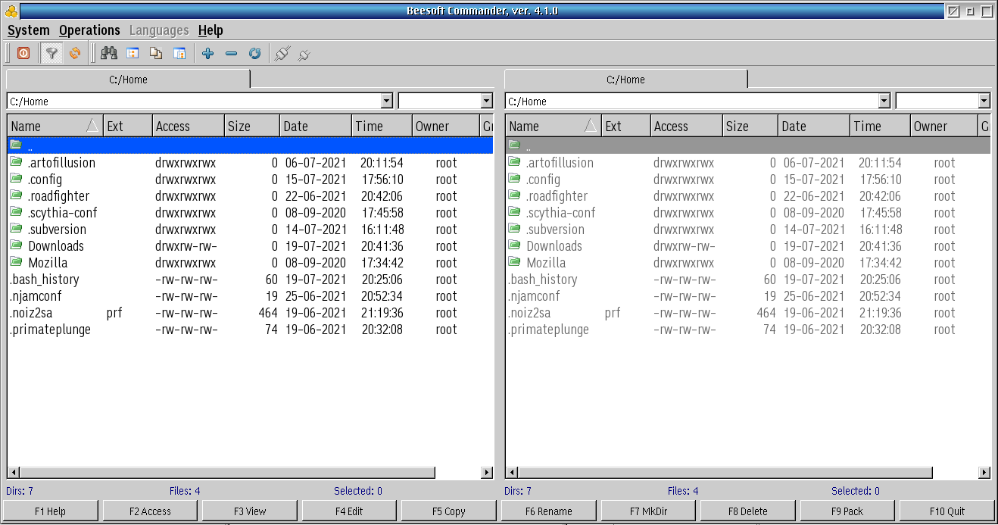Click the tree view window icon

133,53
